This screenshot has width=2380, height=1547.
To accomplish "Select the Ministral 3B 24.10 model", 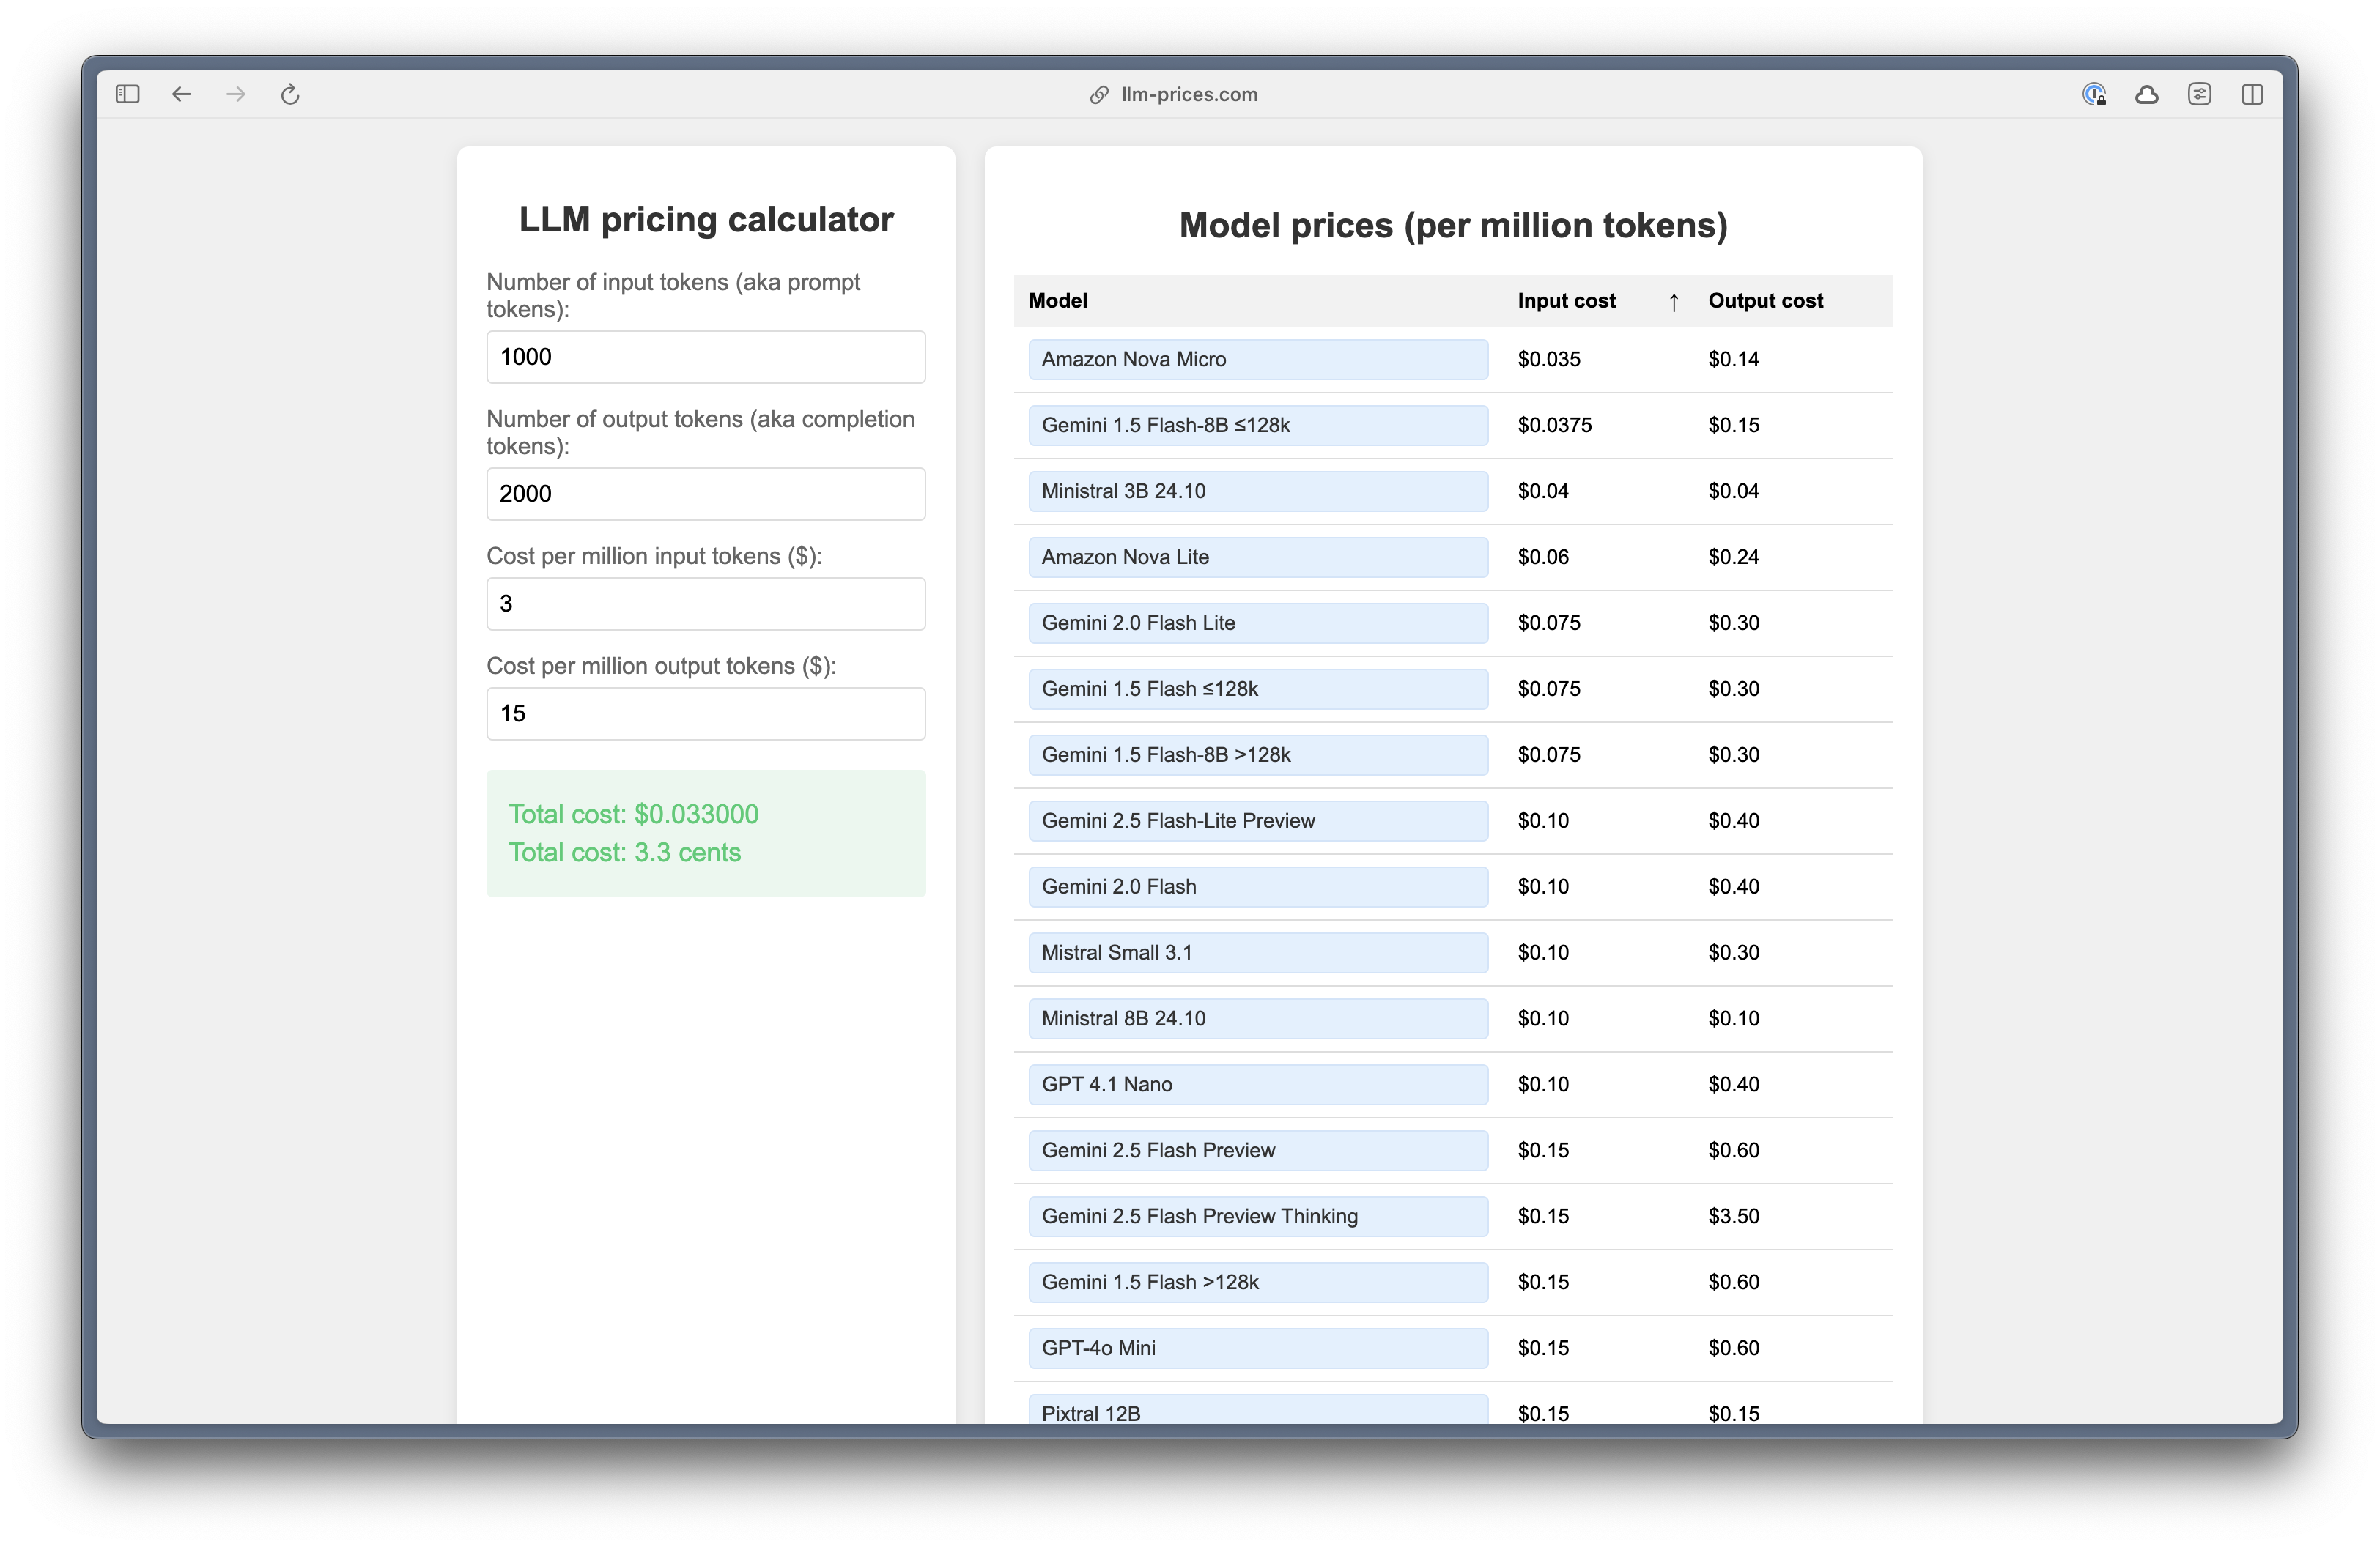I will coord(1258,491).
